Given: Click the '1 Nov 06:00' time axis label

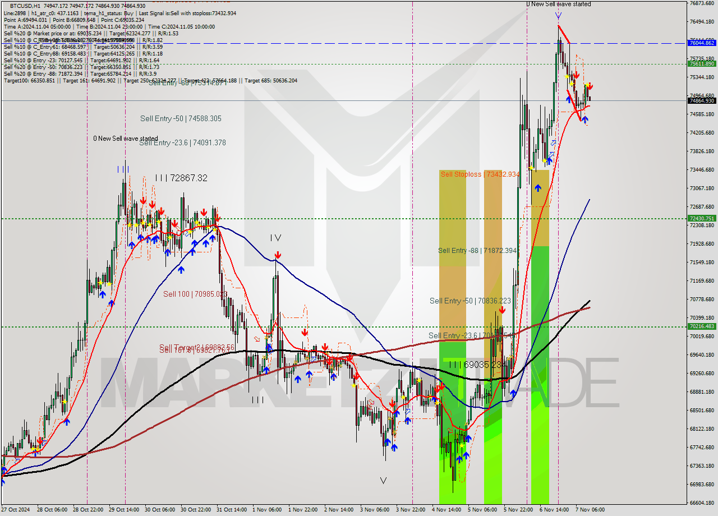Looking at the screenshot, I should (267, 510).
